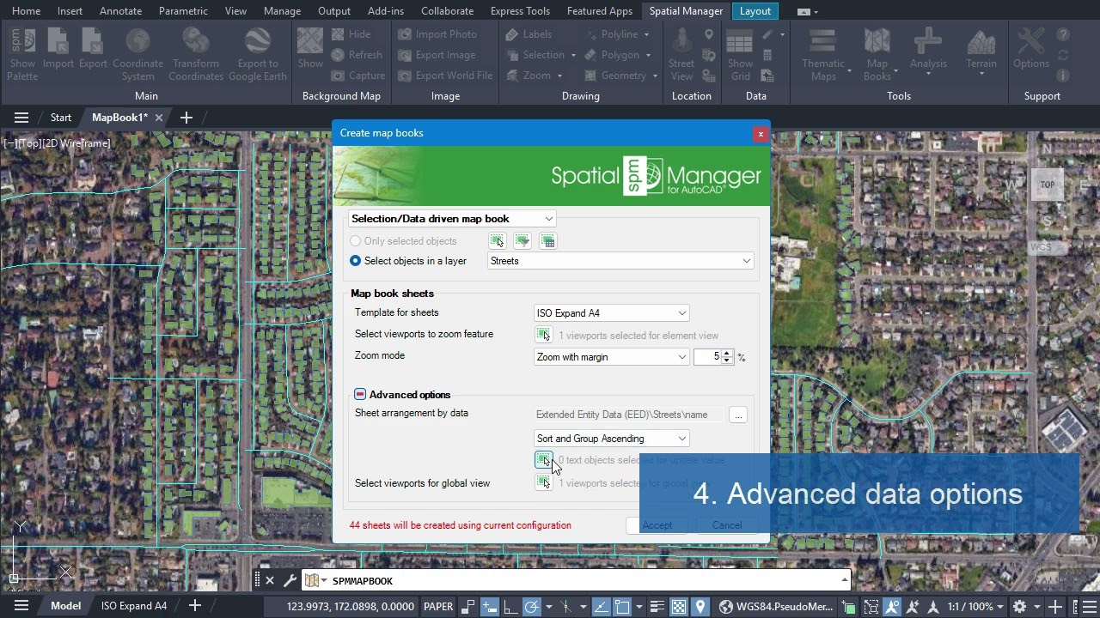Expand the Streets layer dropdown
Screen dimensions: 1100x618
tap(746, 261)
